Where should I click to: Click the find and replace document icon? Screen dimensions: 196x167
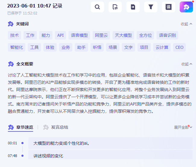(x=115, y=7)
